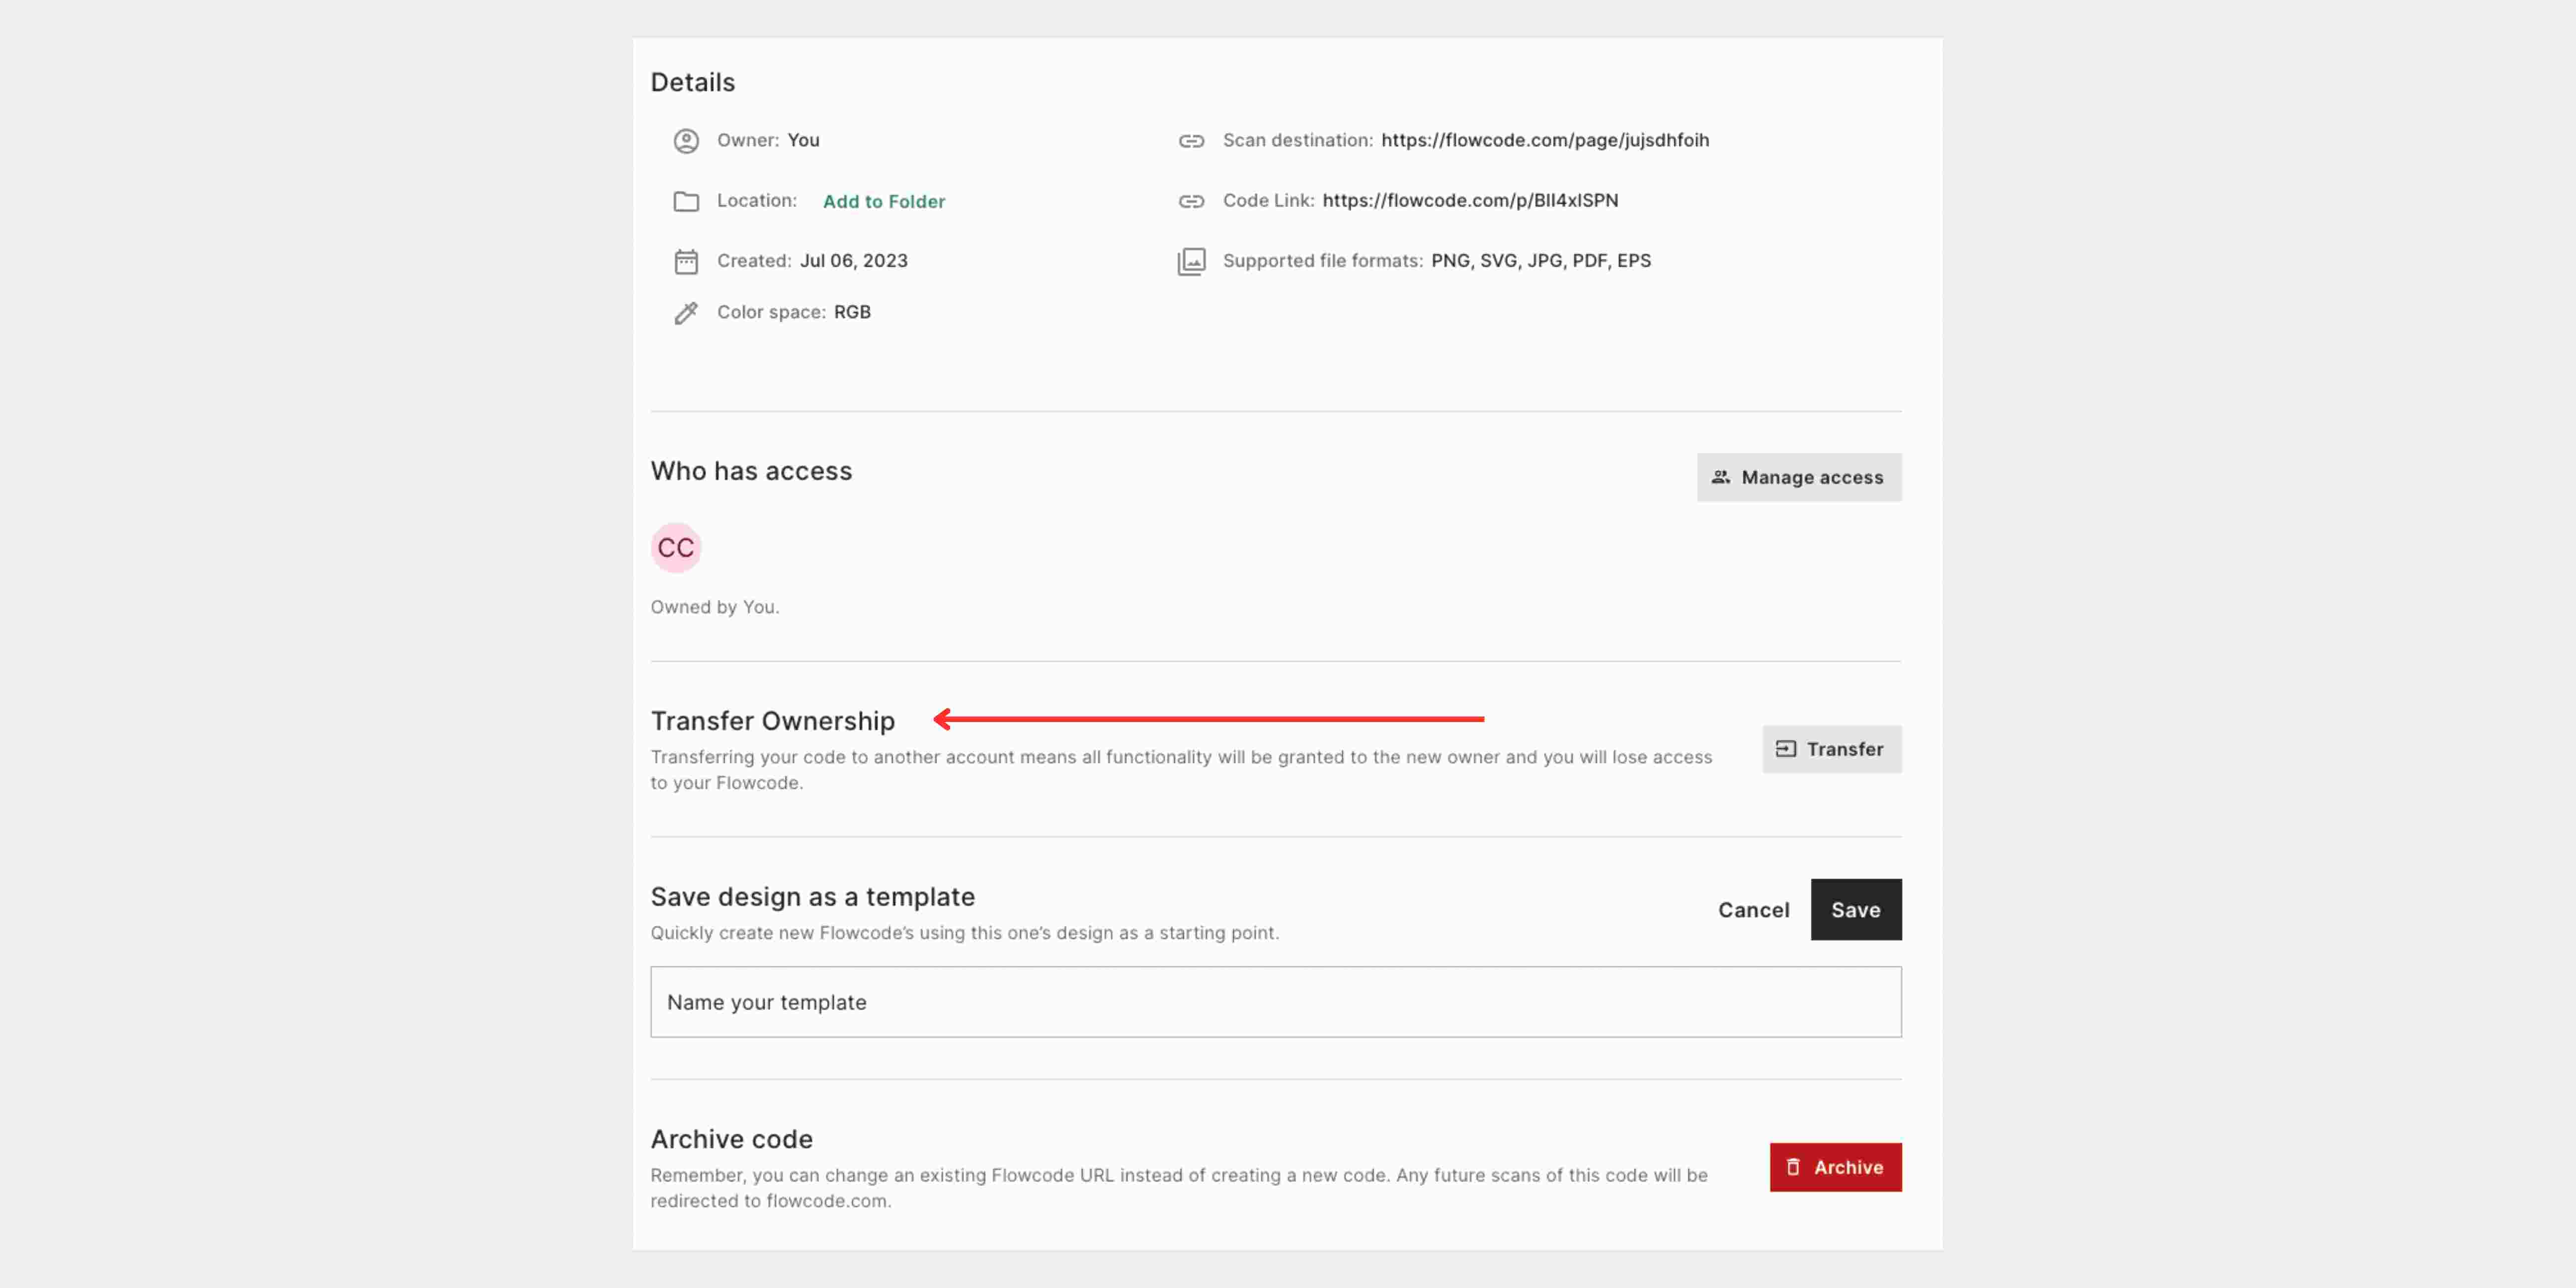
Task: Click the link icon beside Code Link
Action: [1192, 201]
